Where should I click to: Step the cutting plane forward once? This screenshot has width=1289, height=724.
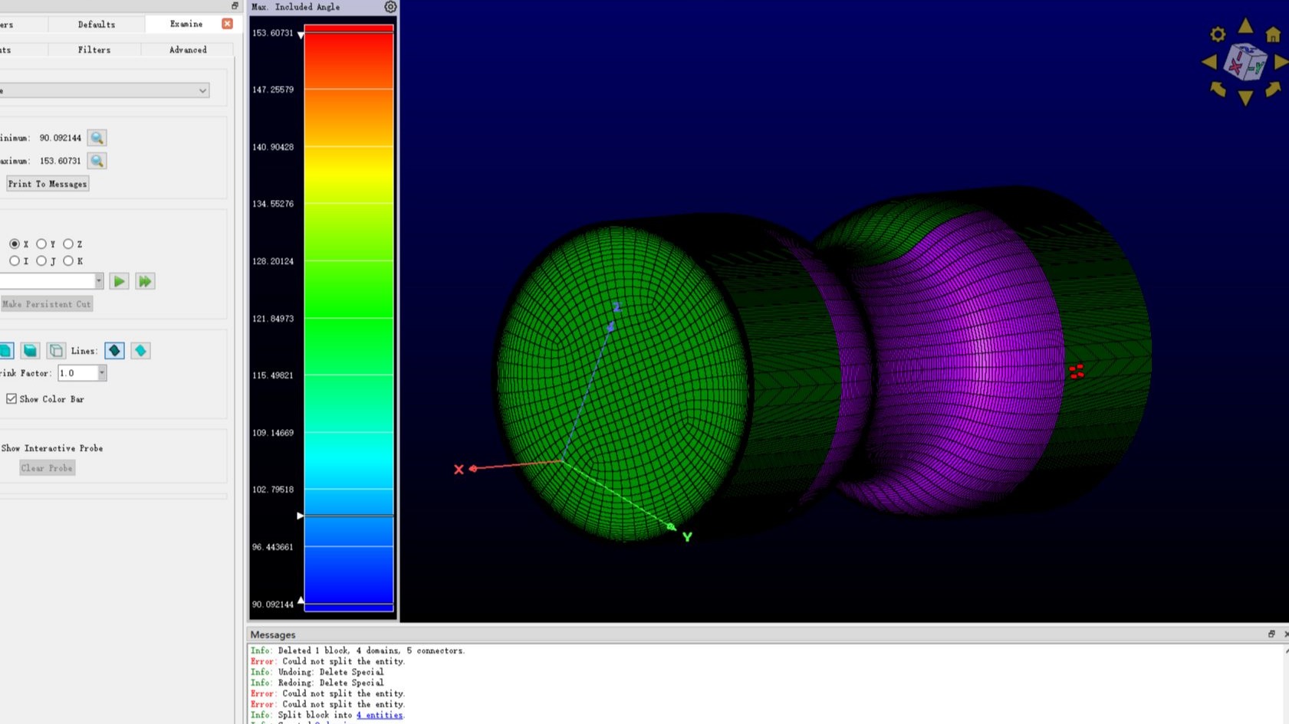coord(119,281)
